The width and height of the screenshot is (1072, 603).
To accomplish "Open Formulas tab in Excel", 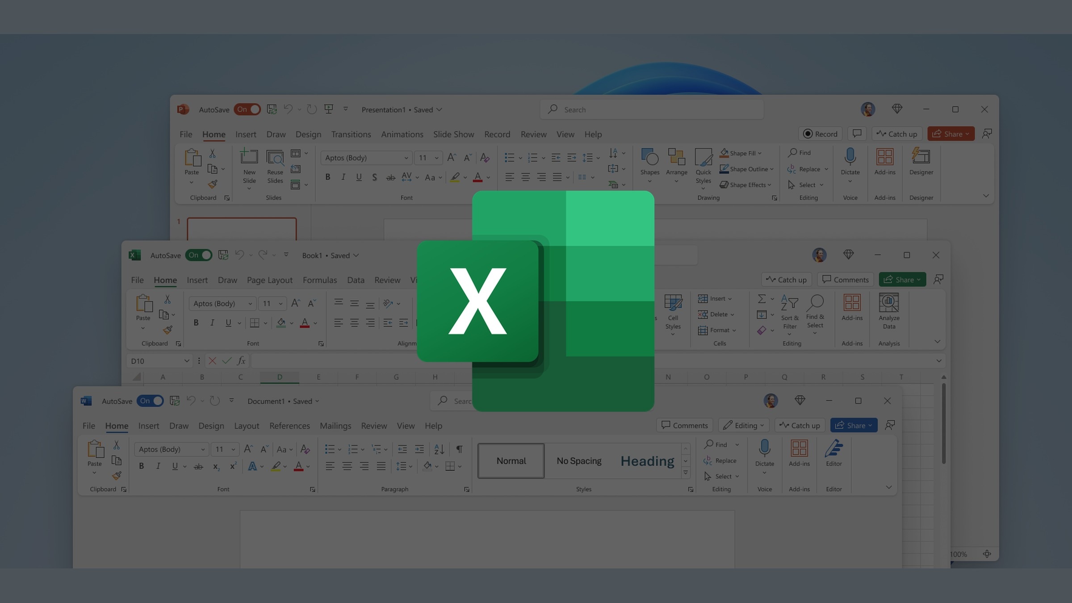I will (320, 280).
